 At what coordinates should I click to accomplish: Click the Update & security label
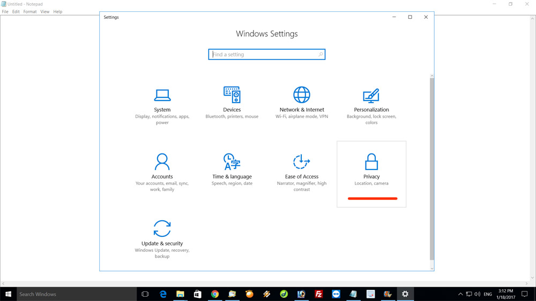[x=162, y=243]
